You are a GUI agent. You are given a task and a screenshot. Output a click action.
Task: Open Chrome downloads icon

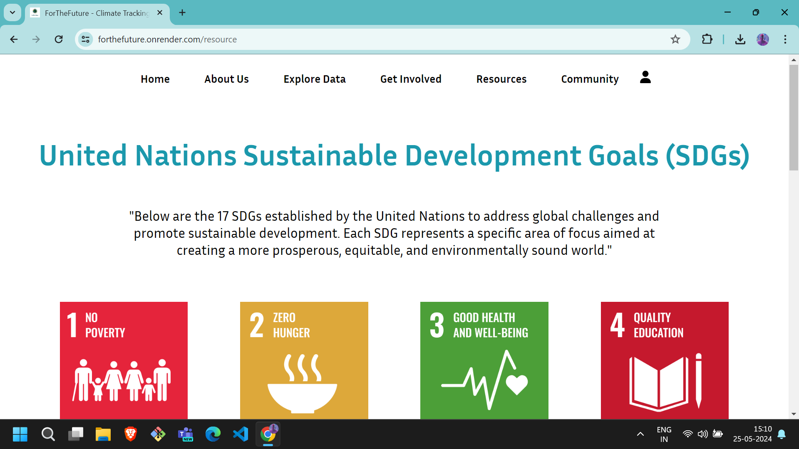[740, 39]
